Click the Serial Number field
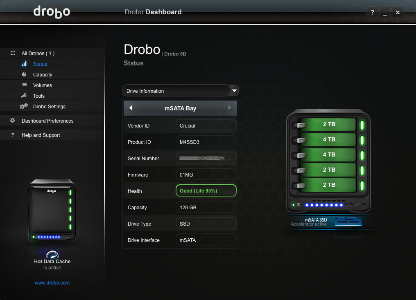The image size is (416, 300). [206, 158]
